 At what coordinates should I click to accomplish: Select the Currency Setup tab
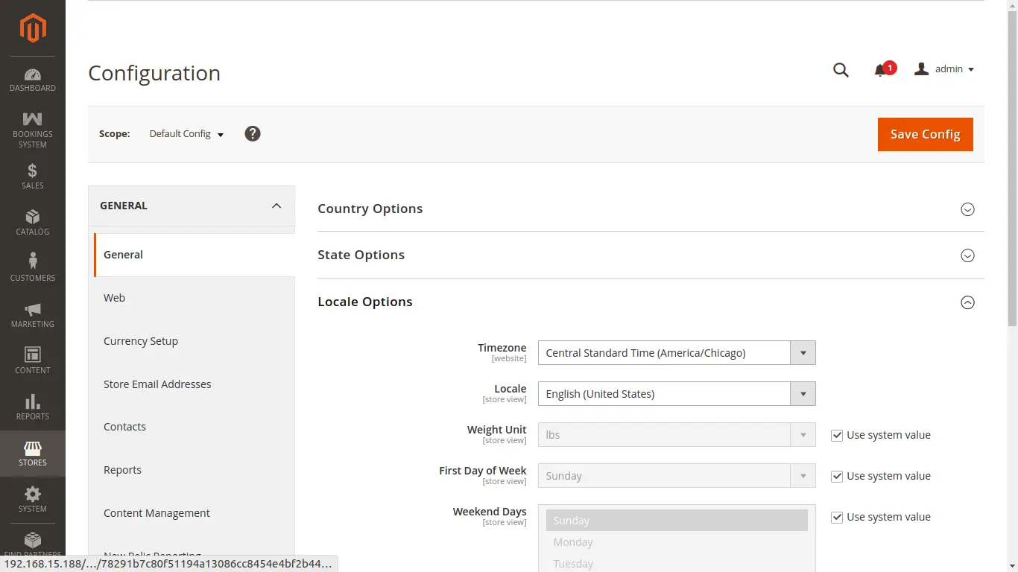(x=141, y=341)
